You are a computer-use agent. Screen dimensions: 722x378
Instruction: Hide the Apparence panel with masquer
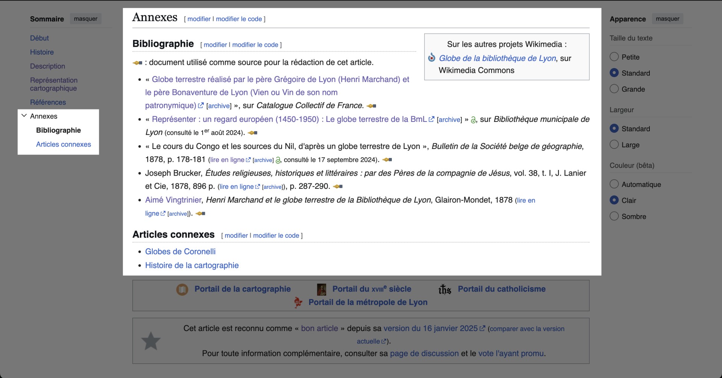pos(667,18)
